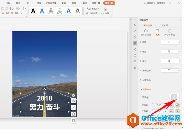Click the decrease indent icon
Image resolution: width=184 pixels, height=130 pixels.
point(2,8)
